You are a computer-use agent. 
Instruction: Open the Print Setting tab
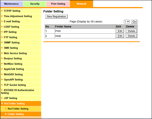(x=58, y=4)
